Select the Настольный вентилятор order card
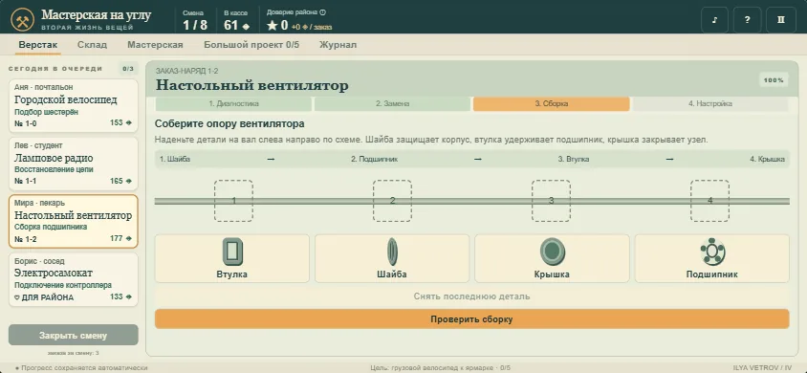The width and height of the screenshot is (807, 373). pos(73,221)
